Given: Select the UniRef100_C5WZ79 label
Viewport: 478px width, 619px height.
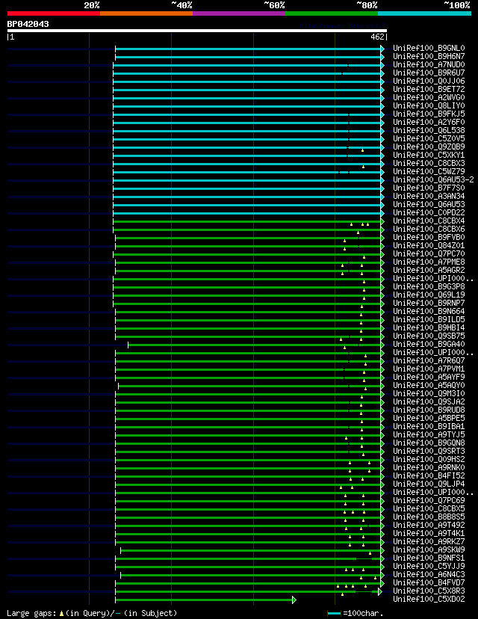Looking at the screenshot, I should (429, 172).
